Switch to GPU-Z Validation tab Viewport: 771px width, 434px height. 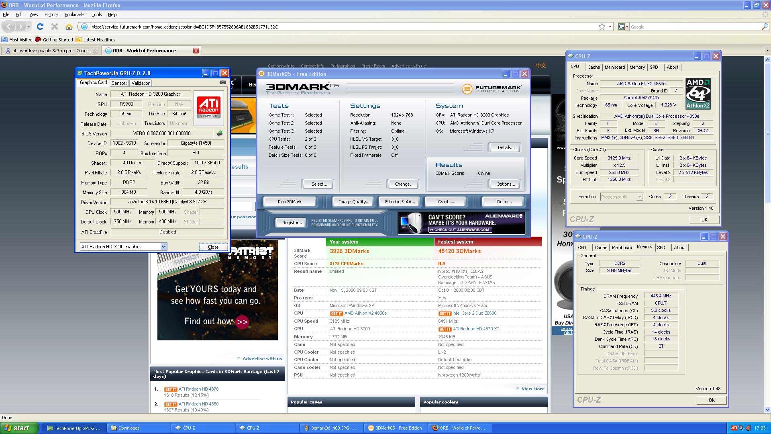click(x=141, y=83)
